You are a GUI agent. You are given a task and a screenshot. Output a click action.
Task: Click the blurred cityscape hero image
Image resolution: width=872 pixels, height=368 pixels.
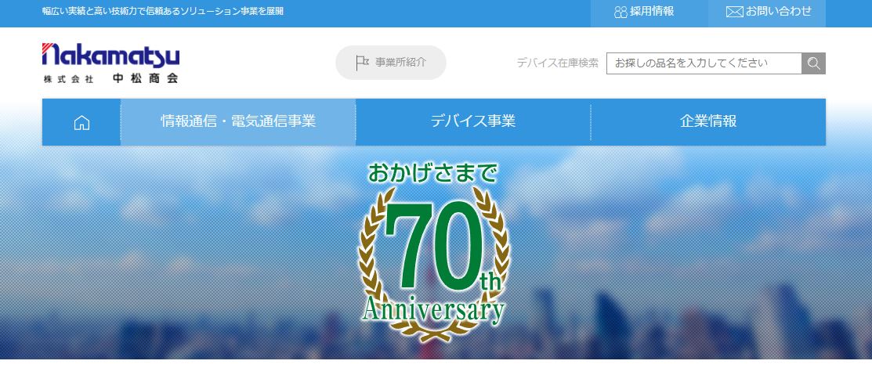167,250
